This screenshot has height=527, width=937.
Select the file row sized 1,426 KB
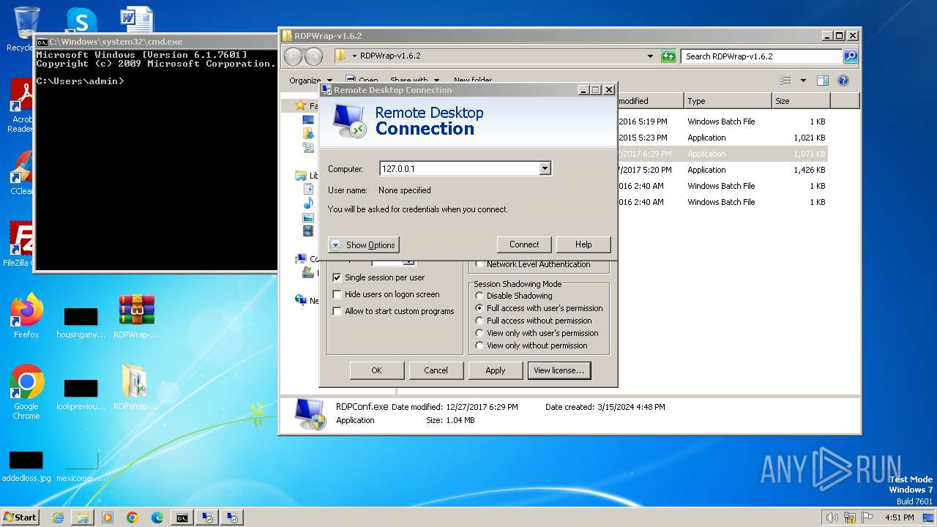pos(721,170)
